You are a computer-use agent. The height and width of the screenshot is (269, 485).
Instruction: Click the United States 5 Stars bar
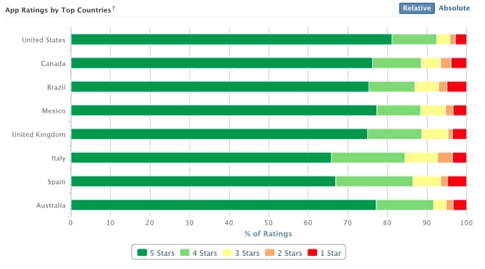coord(231,40)
